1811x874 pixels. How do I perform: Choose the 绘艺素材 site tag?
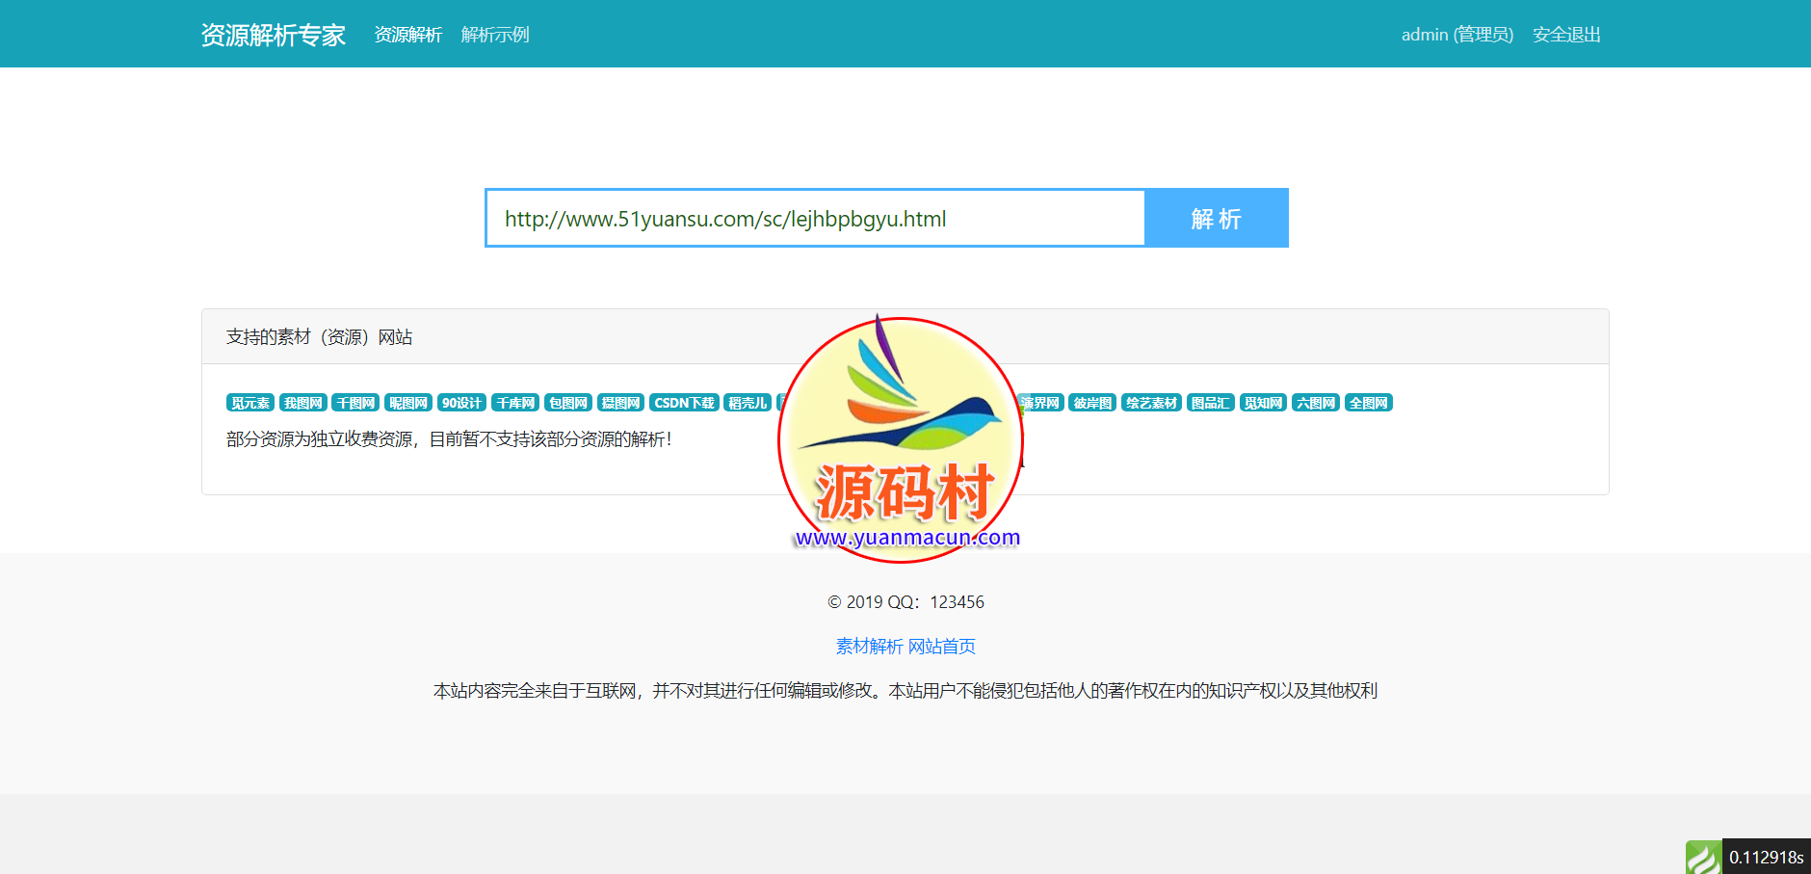pos(1151,403)
